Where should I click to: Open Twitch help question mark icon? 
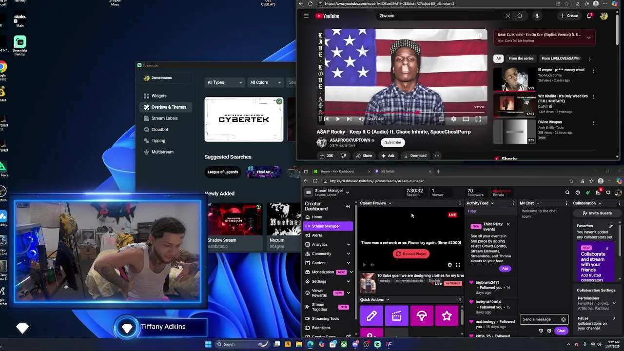(x=578, y=193)
